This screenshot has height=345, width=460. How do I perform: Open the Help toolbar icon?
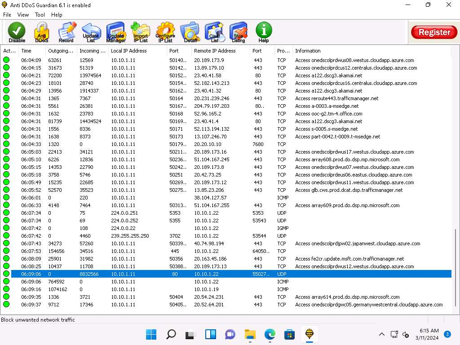pyautogui.click(x=264, y=32)
